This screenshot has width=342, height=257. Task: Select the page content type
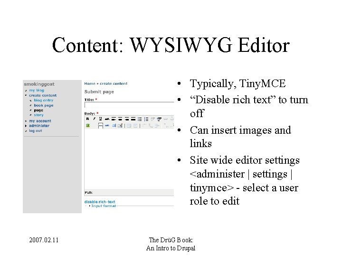click(x=38, y=110)
